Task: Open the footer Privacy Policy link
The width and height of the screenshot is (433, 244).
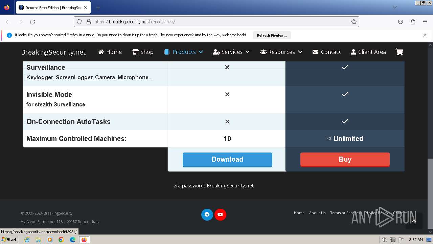Action: tap(377, 213)
